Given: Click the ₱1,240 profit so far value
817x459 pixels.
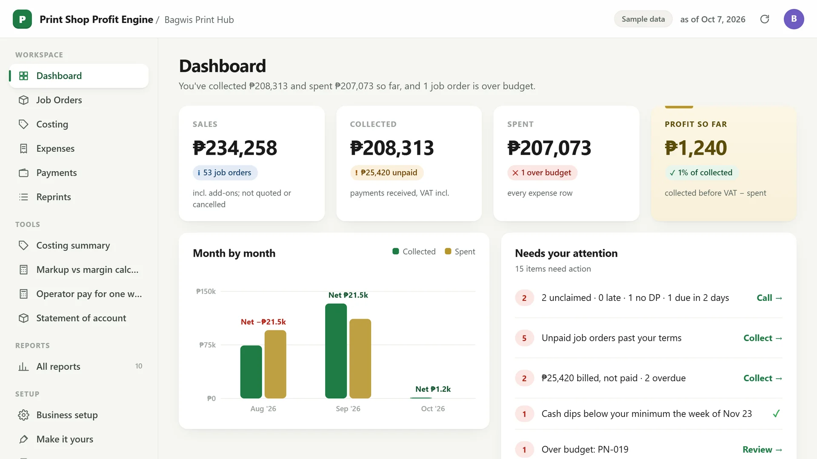Looking at the screenshot, I should click(696, 148).
